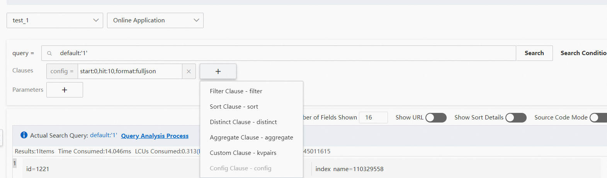The width and height of the screenshot is (607, 178).
Task: Add a new parameter with plus button
Action: click(65, 90)
